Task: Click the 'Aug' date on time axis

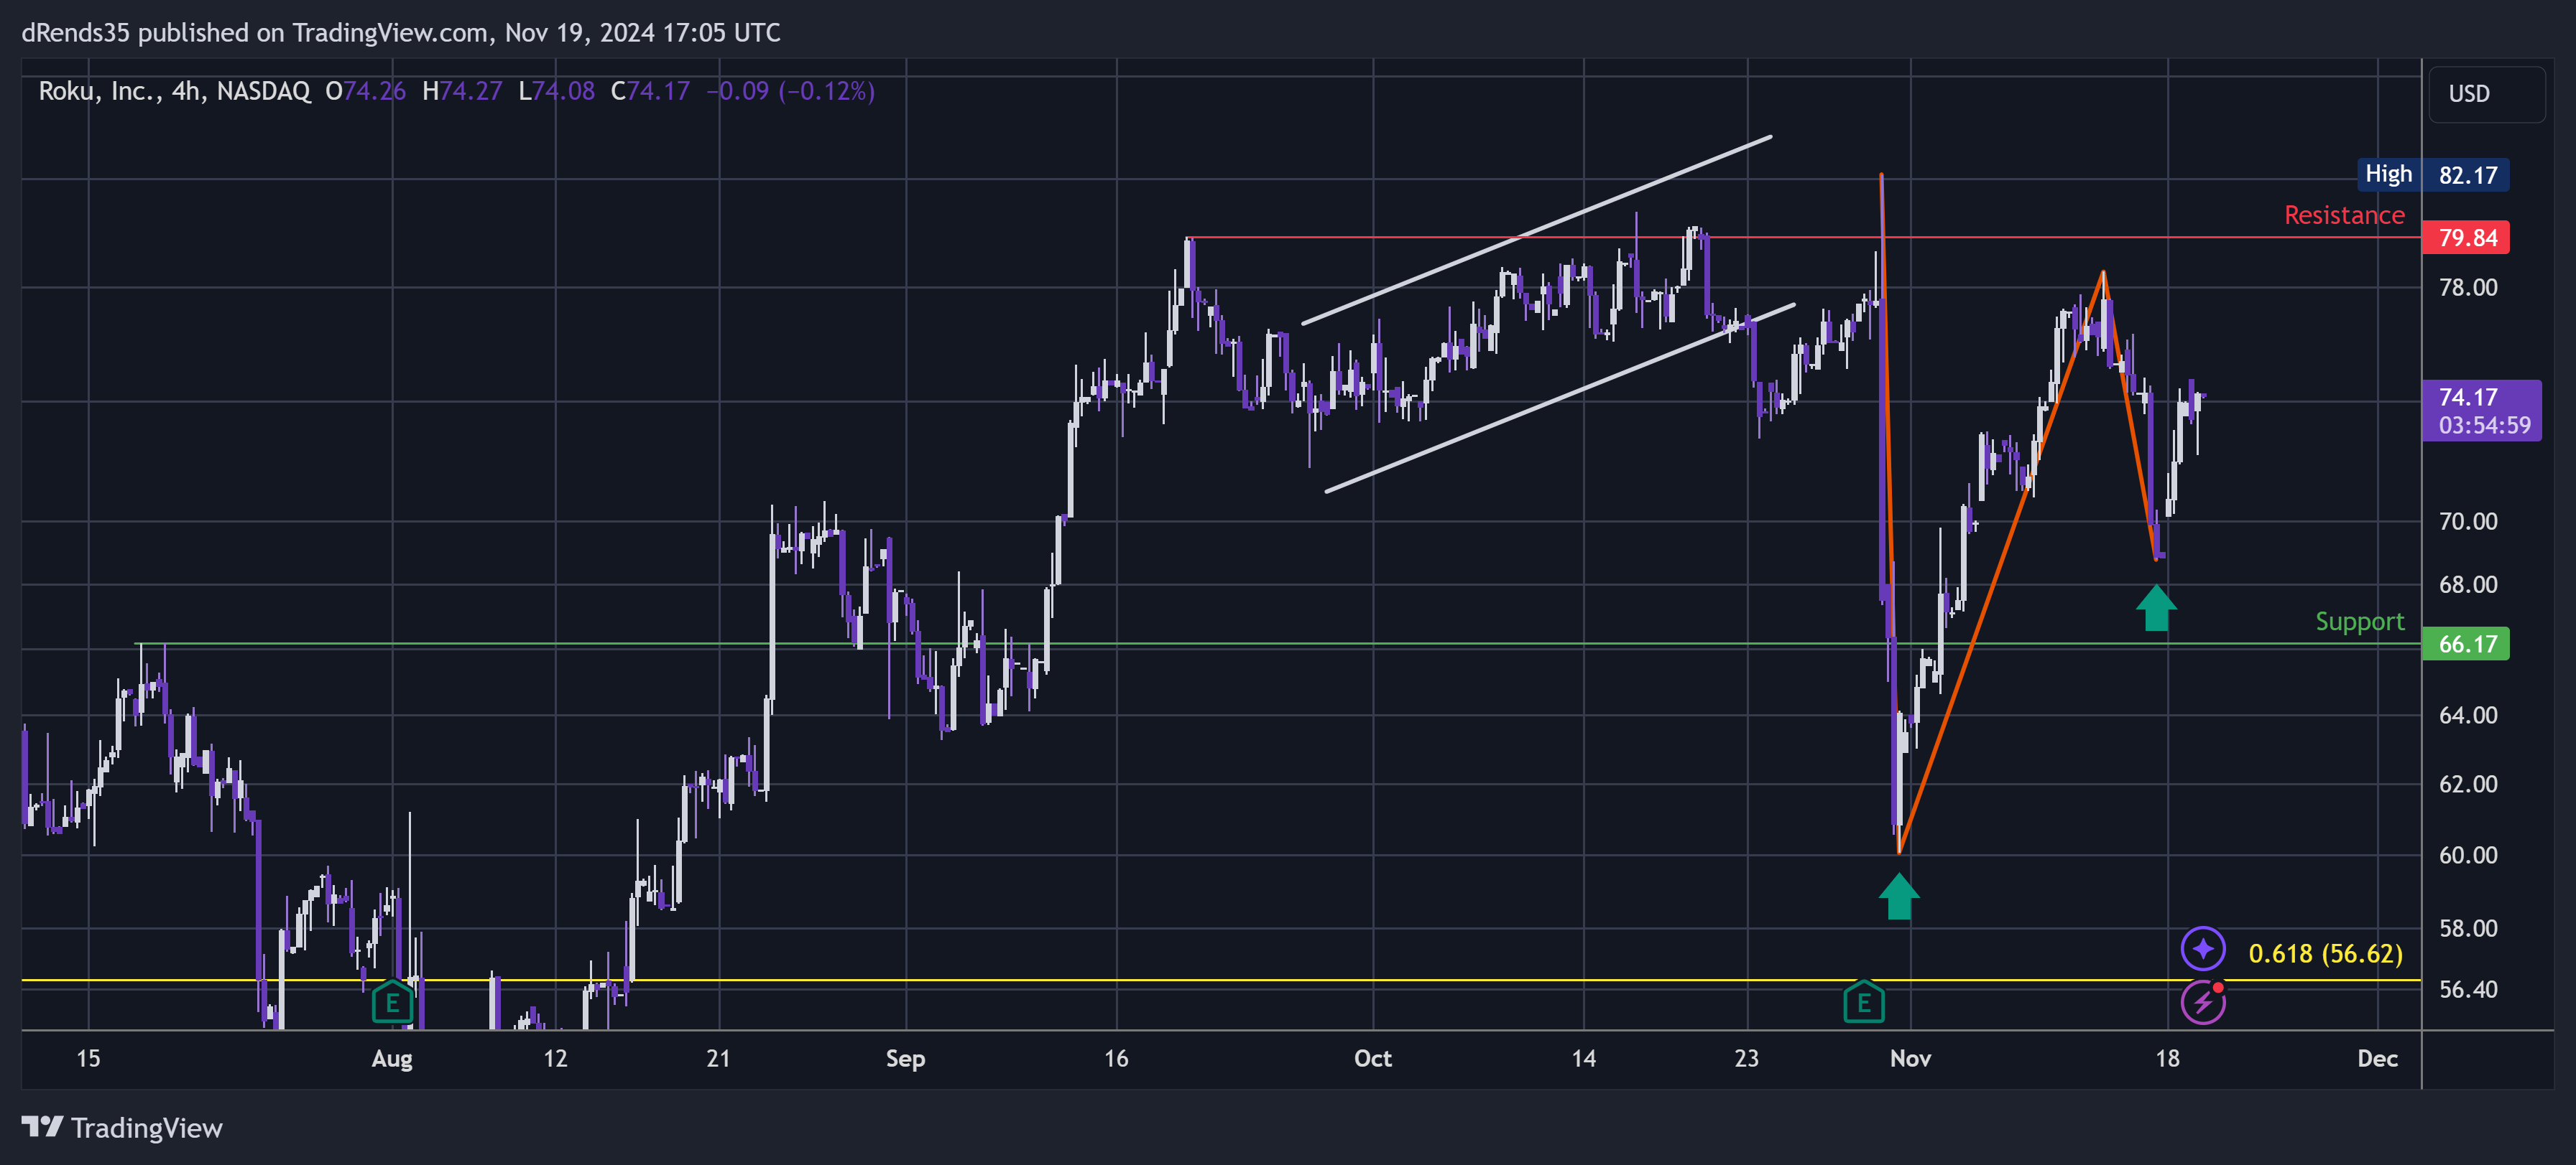Action: click(392, 1059)
